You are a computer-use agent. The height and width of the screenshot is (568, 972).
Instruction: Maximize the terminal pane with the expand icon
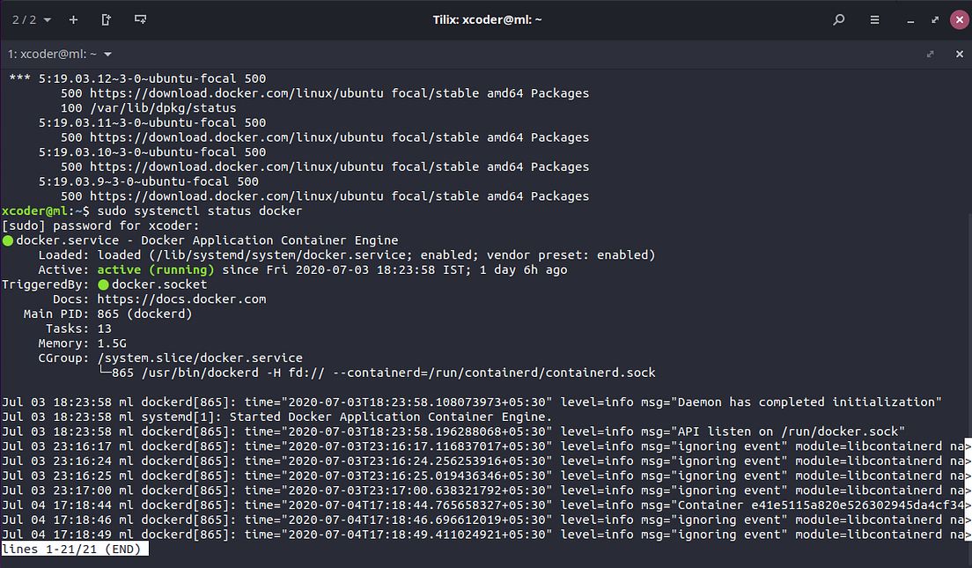click(931, 54)
